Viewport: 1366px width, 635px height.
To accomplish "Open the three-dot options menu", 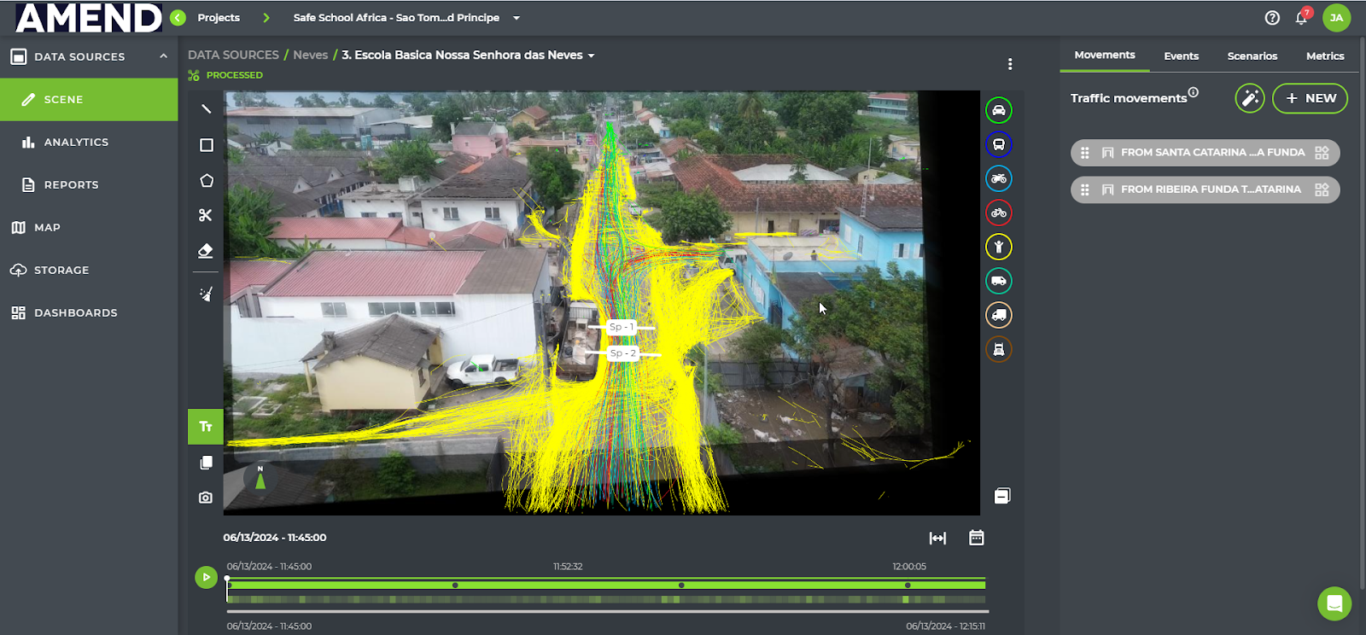I will [1010, 64].
